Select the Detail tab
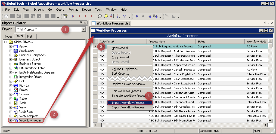This screenshot has width=276, height=134. pos(20,36)
